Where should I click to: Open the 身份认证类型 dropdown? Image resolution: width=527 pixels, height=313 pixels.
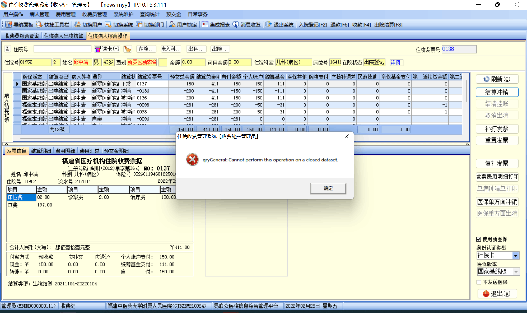(x=515, y=256)
